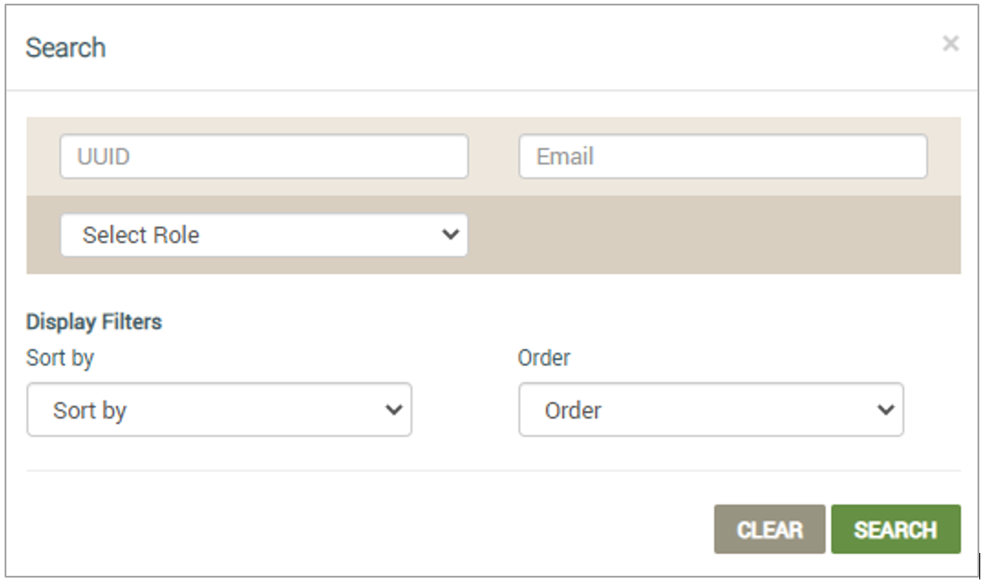Click the chevron arrow in Order box
The width and height of the screenshot is (983, 584).
885,409
